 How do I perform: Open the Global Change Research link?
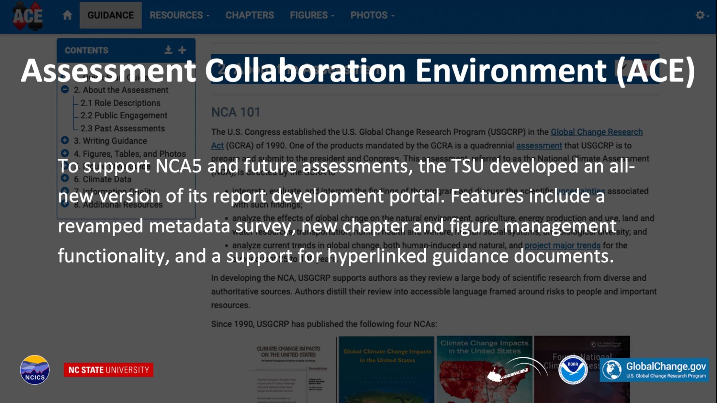tap(597, 132)
